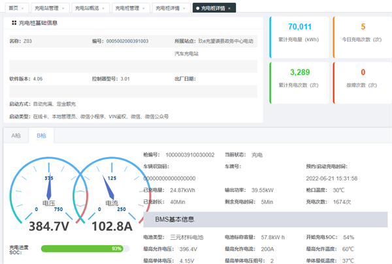Click the 启动方式 row text
Image resolution: width=392 pixels, height=264 pixels.
coord(42,104)
